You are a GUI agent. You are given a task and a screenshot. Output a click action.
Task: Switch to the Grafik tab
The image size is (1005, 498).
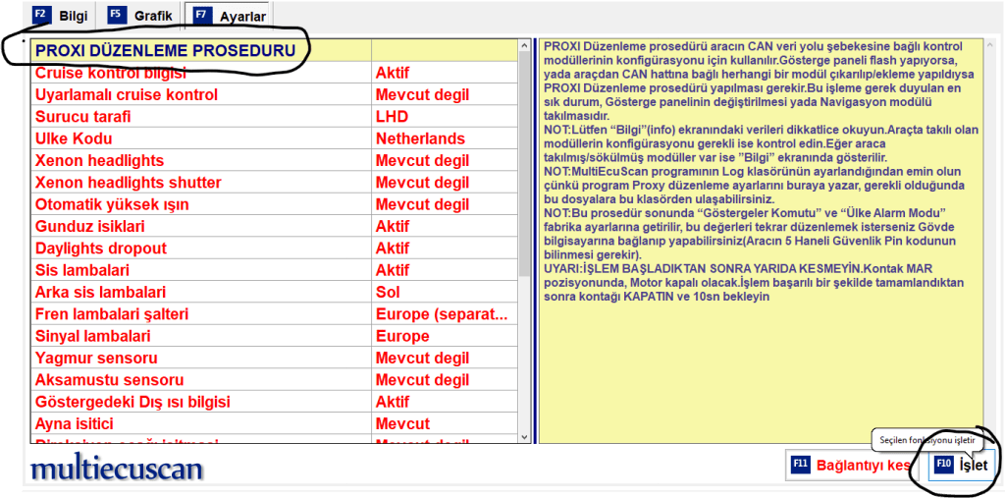(x=140, y=16)
